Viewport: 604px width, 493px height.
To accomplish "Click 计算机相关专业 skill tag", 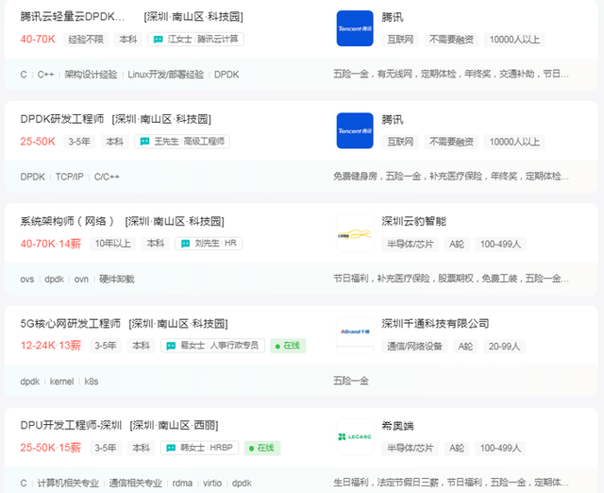I will (x=68, y=484).
